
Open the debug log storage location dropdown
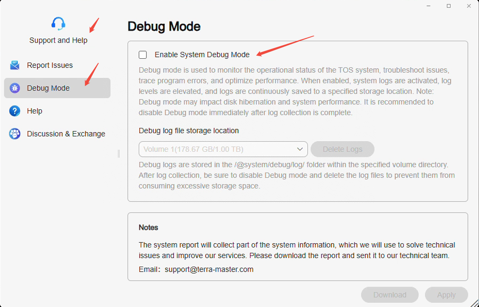click(223, 149)
